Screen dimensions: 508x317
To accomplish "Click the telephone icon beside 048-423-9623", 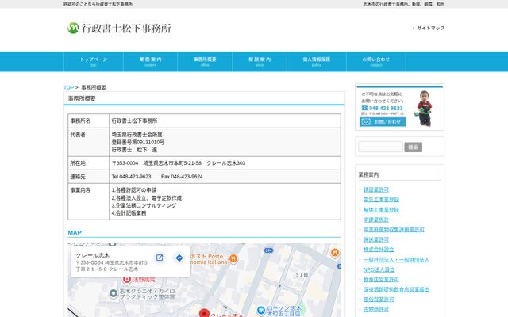I will pyautogui.click(x=364, y=108).
